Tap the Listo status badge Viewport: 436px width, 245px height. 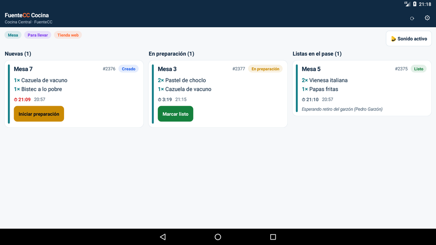418,69
